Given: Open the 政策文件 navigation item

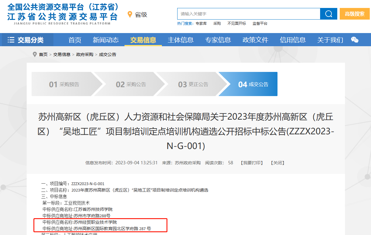Looking at the screenshot, I should (x=255, y=40).
